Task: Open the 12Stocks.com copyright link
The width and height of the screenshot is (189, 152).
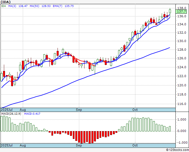Action: [177, 150]
